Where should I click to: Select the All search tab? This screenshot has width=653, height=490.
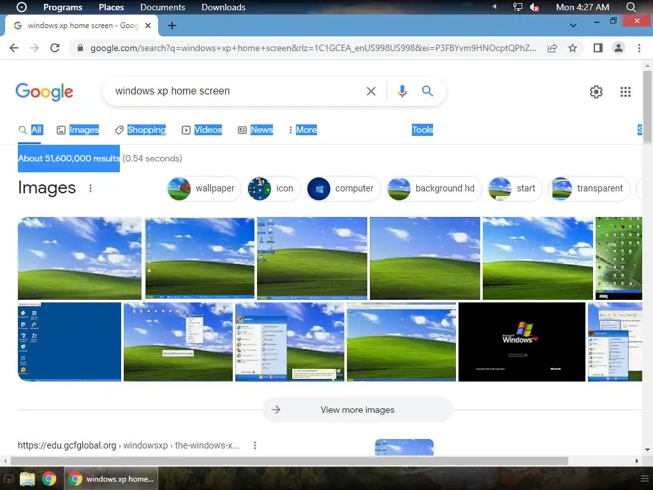click(29, 130)
